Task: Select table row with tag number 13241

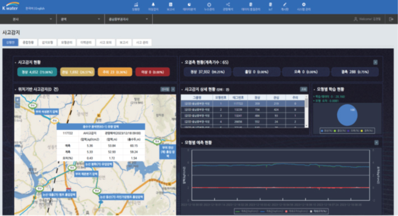Action: point(243,116)
